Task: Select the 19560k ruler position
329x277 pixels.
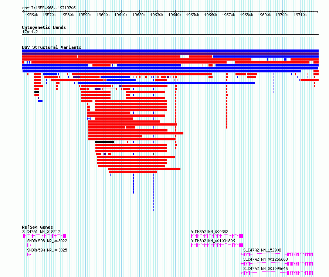Action: click(x=31, y=15)
